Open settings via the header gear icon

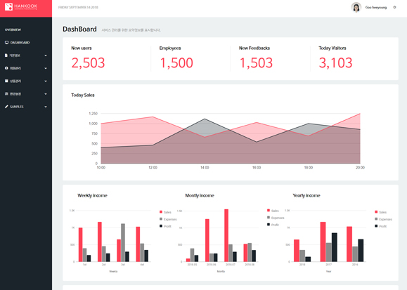pyautogui.click(x=394, y=7)
